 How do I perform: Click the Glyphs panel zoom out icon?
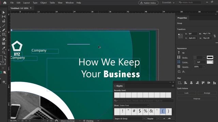click(164, 119)
